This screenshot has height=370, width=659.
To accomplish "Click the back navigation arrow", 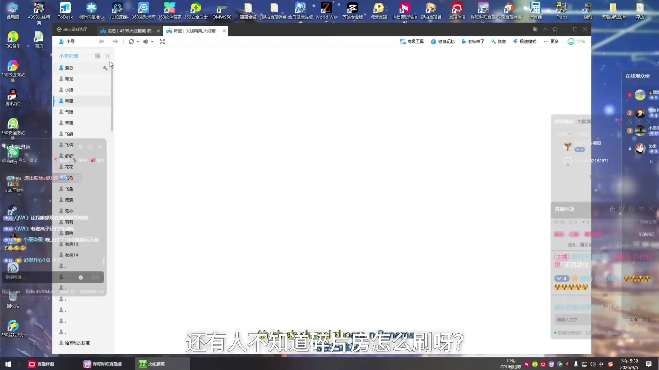I will [x=102, y=41].
